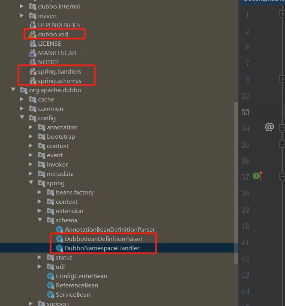Viewport: 285px width, 306px height.
Task: Expand the maven folder
Action: pos(22,15)
